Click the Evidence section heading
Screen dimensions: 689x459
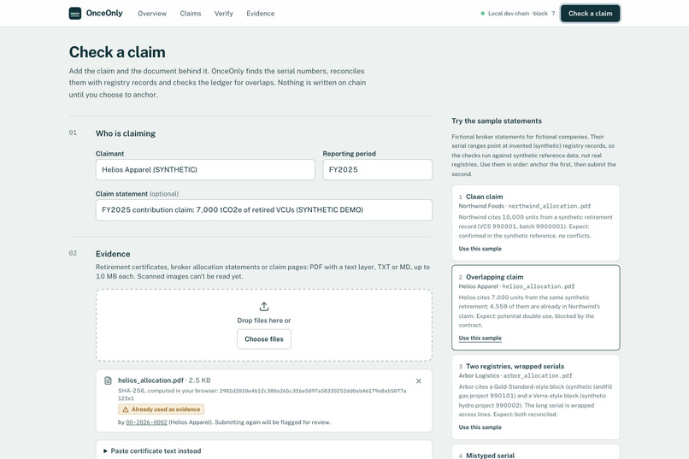tap(113, 254)
